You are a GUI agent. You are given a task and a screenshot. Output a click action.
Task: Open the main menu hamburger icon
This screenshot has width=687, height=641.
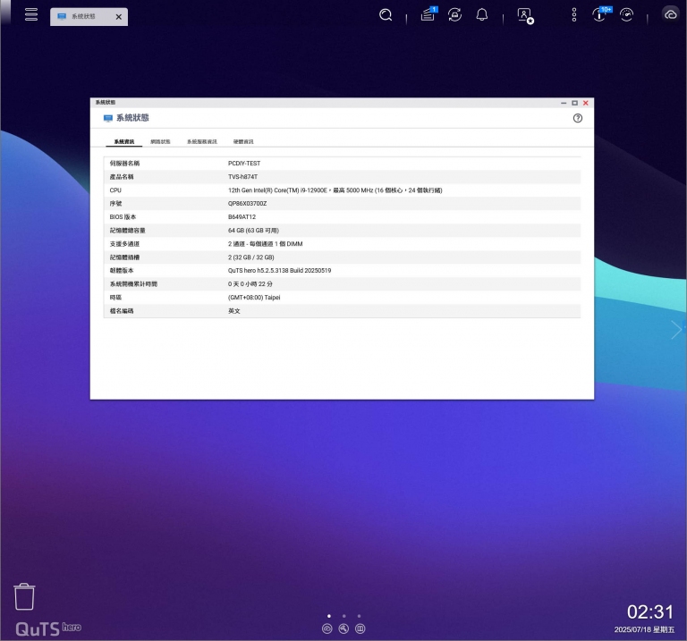[31, 14]
